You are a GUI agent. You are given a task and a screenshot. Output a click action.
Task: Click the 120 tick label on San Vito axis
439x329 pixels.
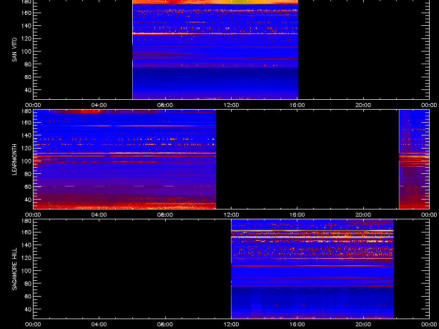(27, 38)
